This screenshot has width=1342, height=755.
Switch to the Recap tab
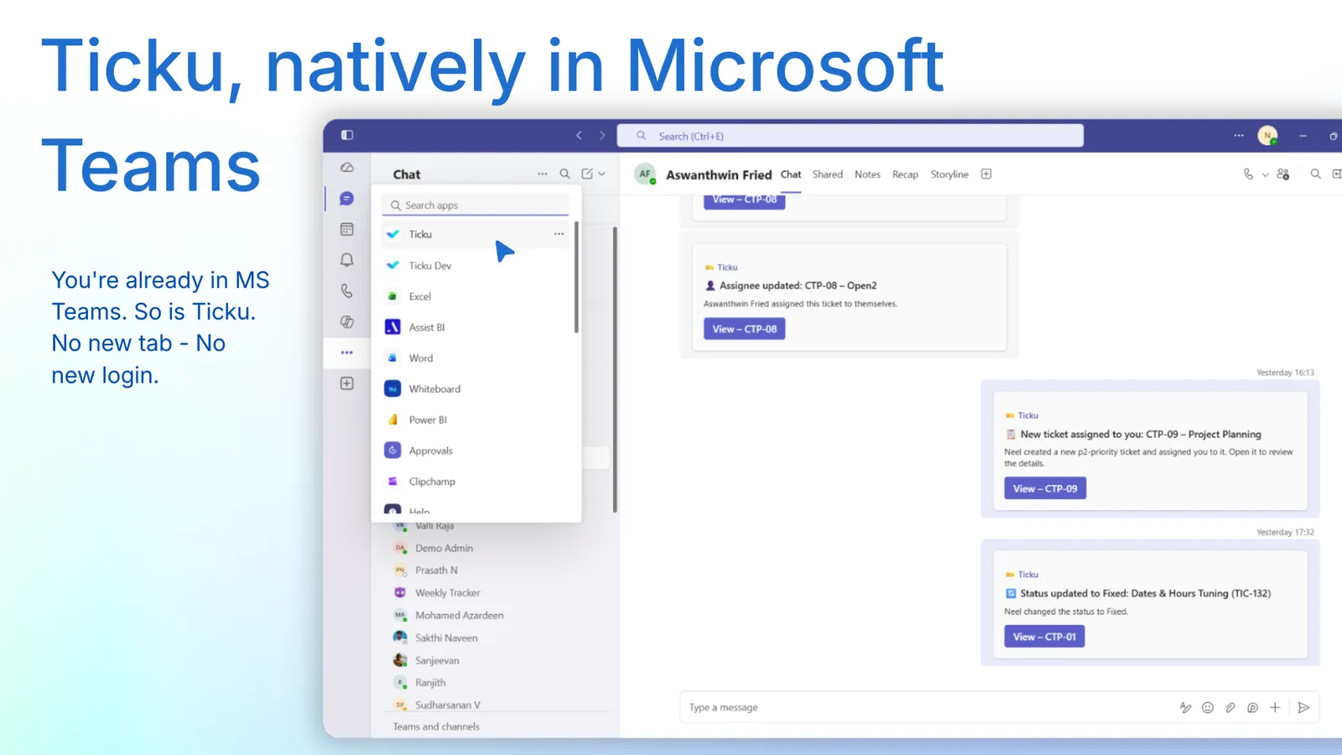tap(905, 174)
